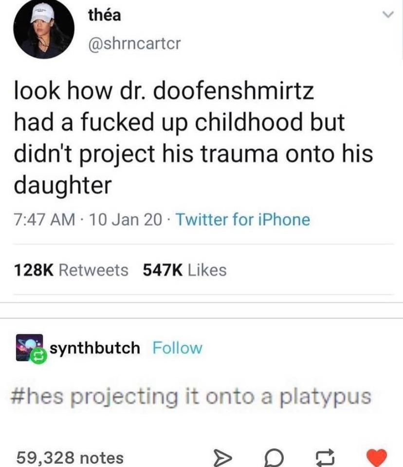Open the @shrncartcr handle link

(134, 43)
